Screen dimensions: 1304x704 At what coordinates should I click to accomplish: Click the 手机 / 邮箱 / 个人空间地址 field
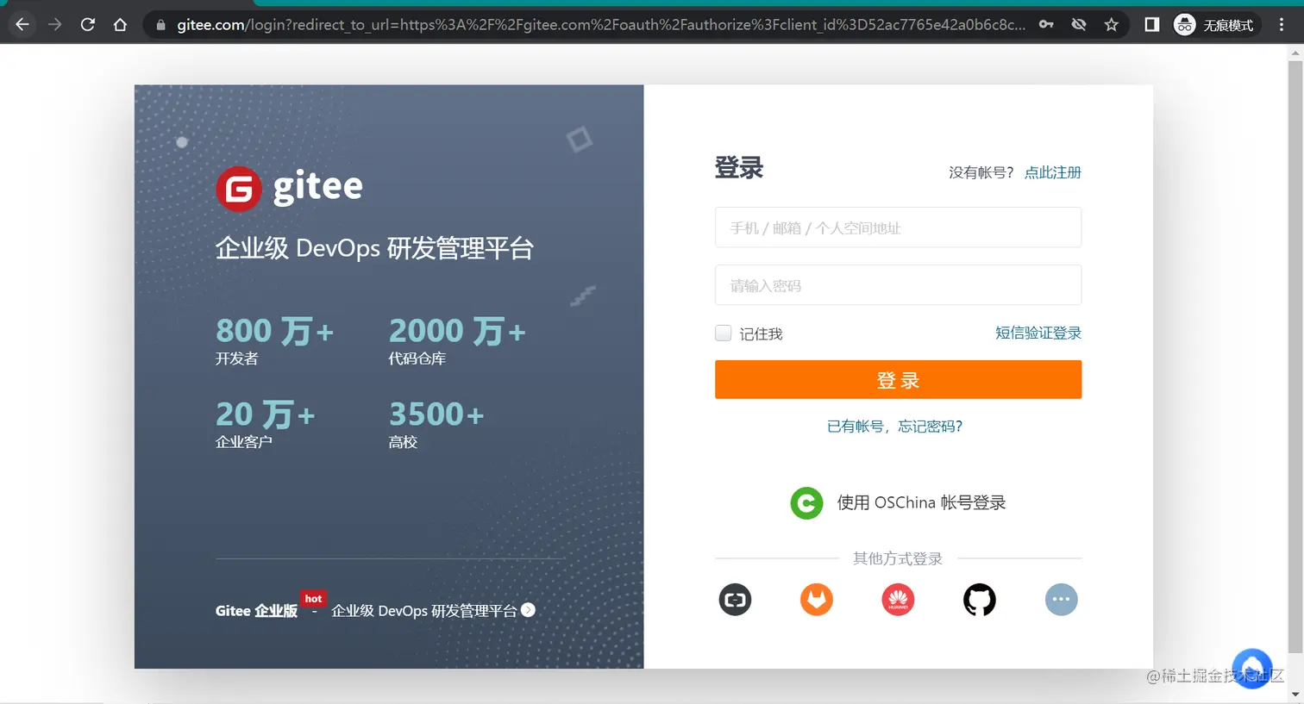coord(898,227)
